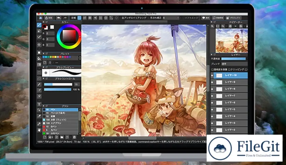Image resolution: width=286 pixels, height=165 pixels.
Task: Select the Brush tool in left toolbar
Action: [39, 25]
